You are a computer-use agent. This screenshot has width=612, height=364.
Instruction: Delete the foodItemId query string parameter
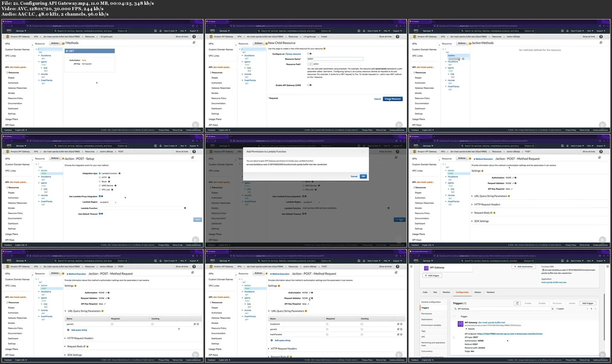pos(401,324)
